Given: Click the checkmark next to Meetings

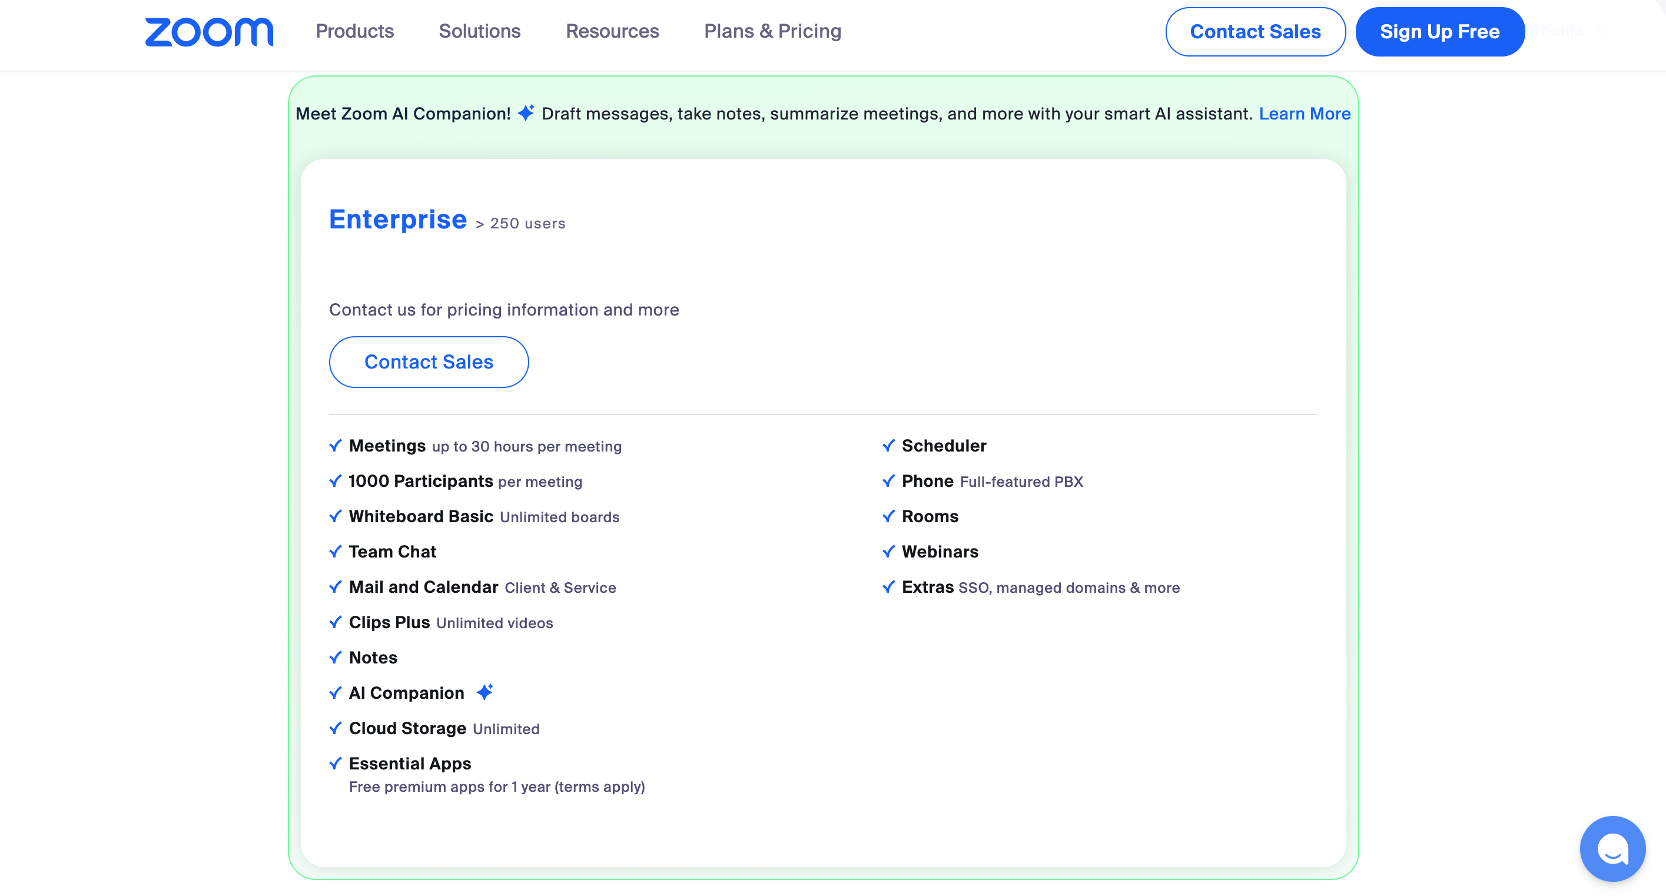Looking at the screenshot, I should [335, 445].
